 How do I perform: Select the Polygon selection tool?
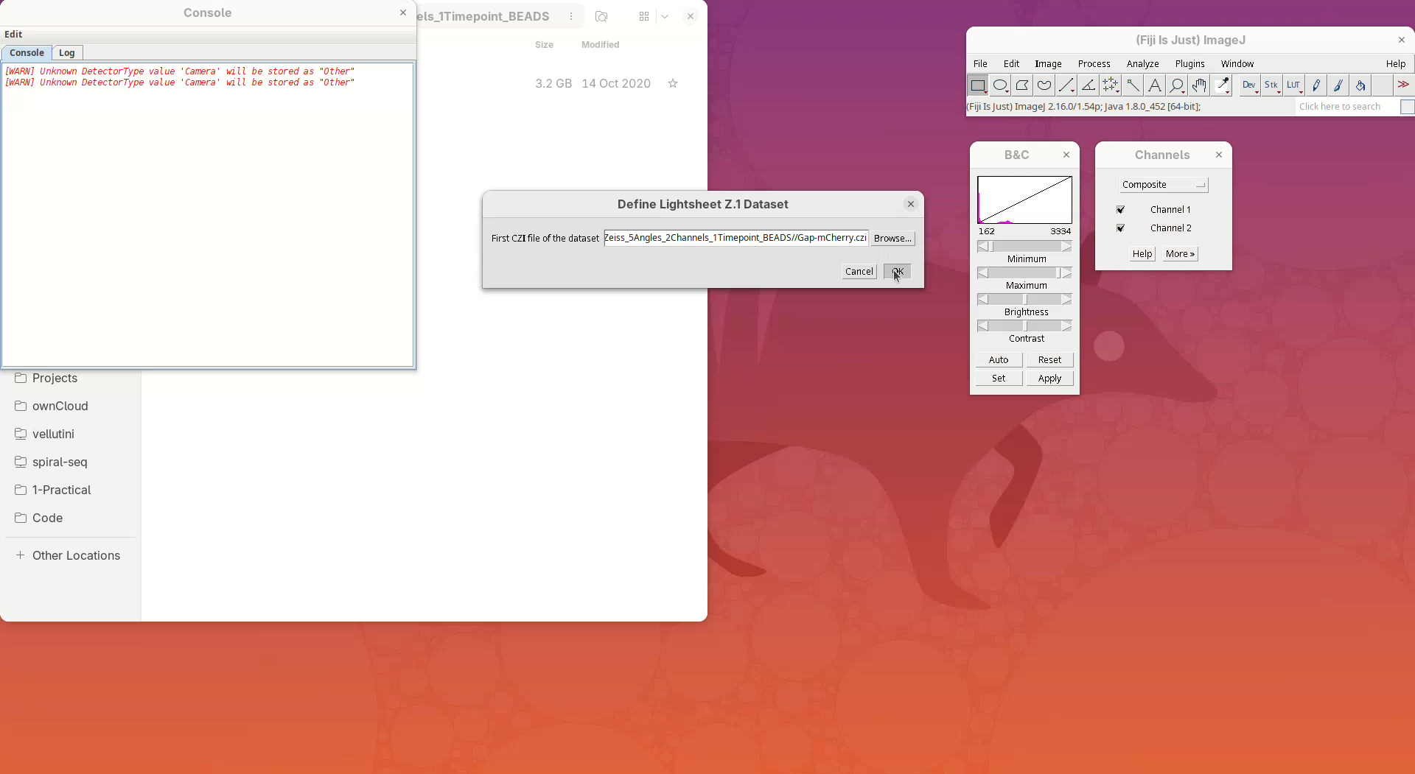point(1022,85)
